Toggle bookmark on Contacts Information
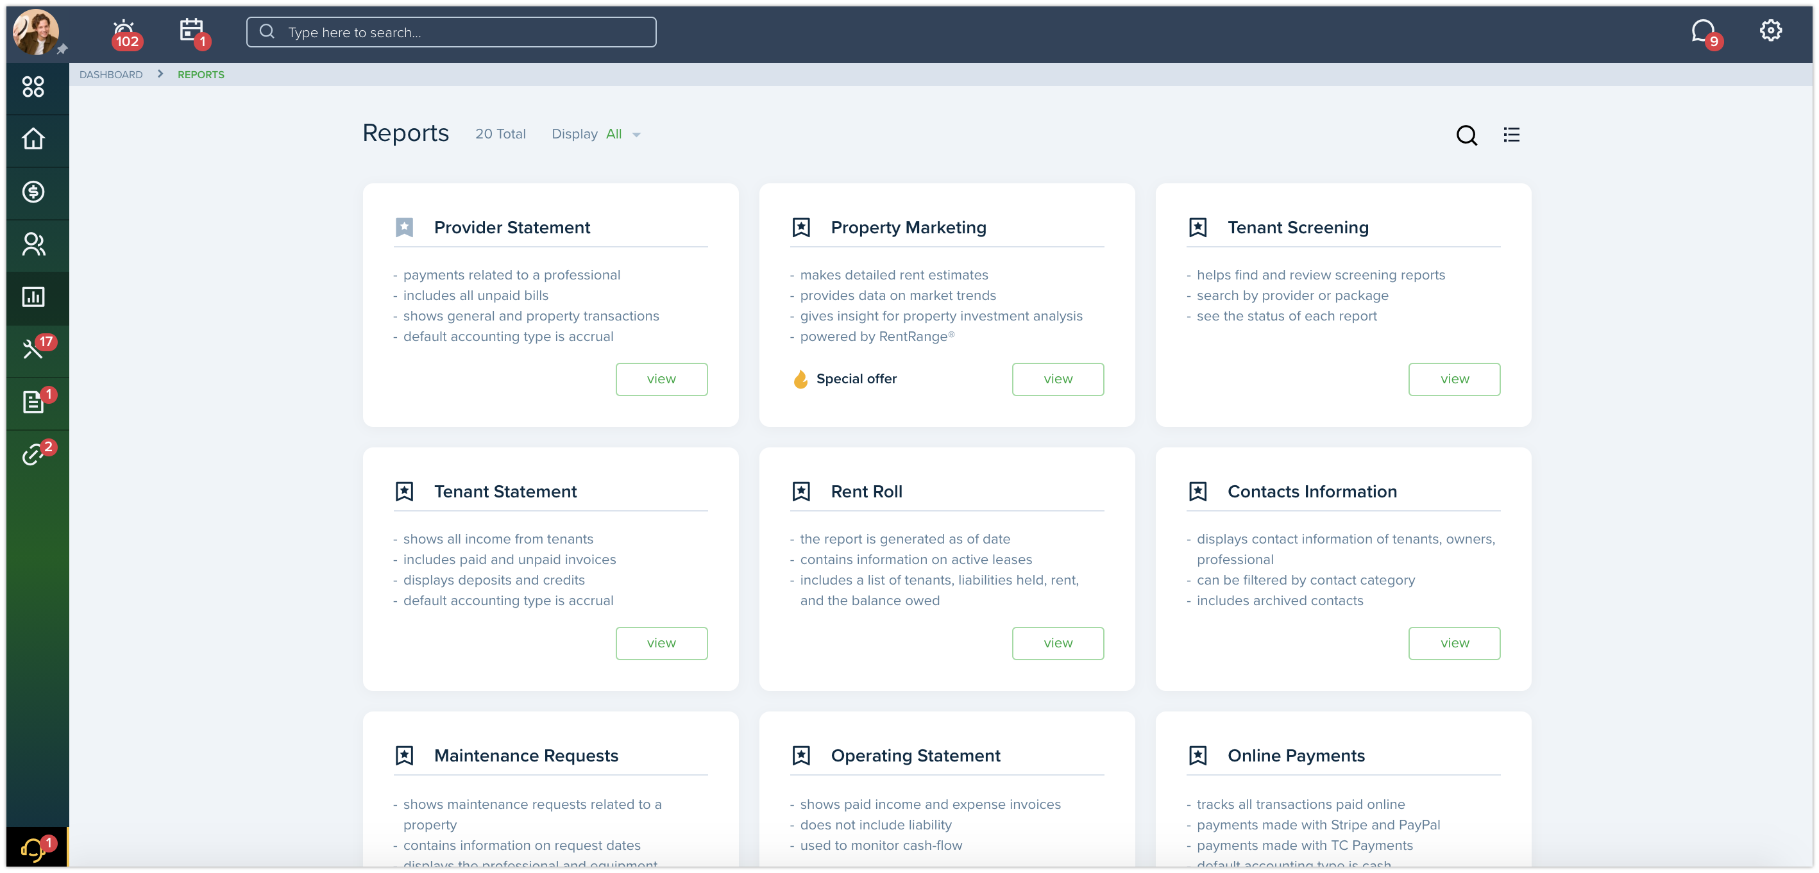The height and width of the screenshot is (873, 1819). (x=1198, y=491)
